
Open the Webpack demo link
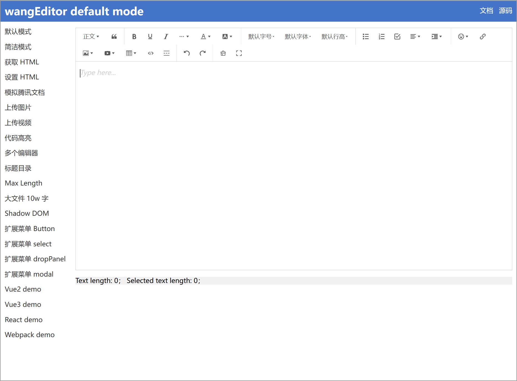point(30,335)
